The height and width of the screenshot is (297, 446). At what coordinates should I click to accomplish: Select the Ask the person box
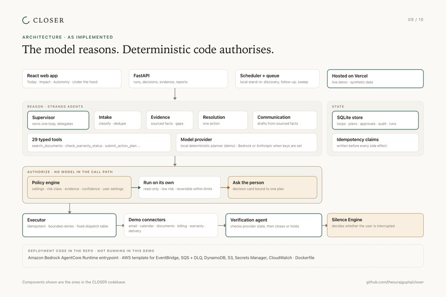tap(272, 187)
